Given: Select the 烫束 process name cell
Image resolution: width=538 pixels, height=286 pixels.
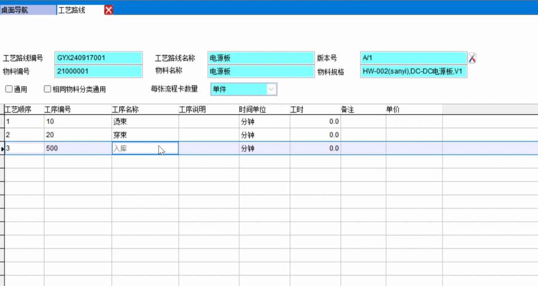Looking at the screenshot, I should (145, 122).
